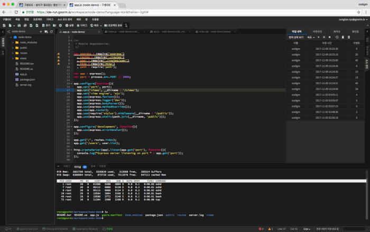Click the 실행 (Run) button
The height and width of the screenshot is (232, 370).
point(69,25)
